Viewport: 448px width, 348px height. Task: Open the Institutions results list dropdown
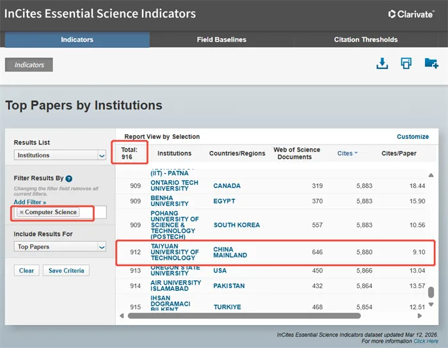tap(101, 155)
